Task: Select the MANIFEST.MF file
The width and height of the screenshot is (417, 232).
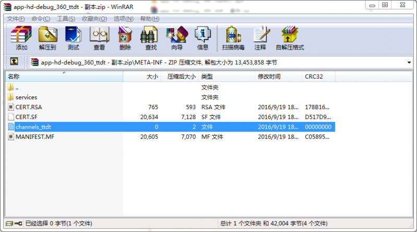Action: pyautogui.click(x=34, y=137)
